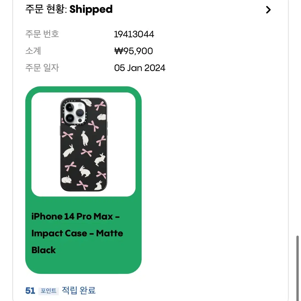Click the order date 05 Jan 2024
301x301 pixels.
coord(140,68)
